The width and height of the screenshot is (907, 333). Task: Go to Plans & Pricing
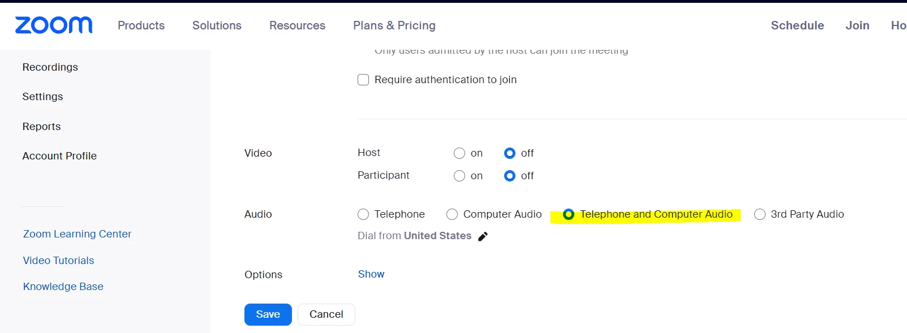click(394, 25)
